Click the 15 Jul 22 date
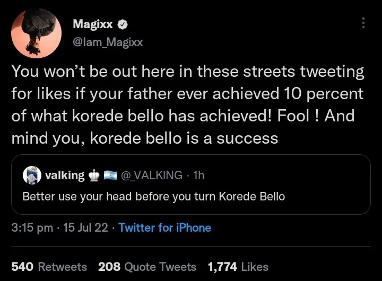The height and width of the screenshot is (281, 382). coord(85,228)
